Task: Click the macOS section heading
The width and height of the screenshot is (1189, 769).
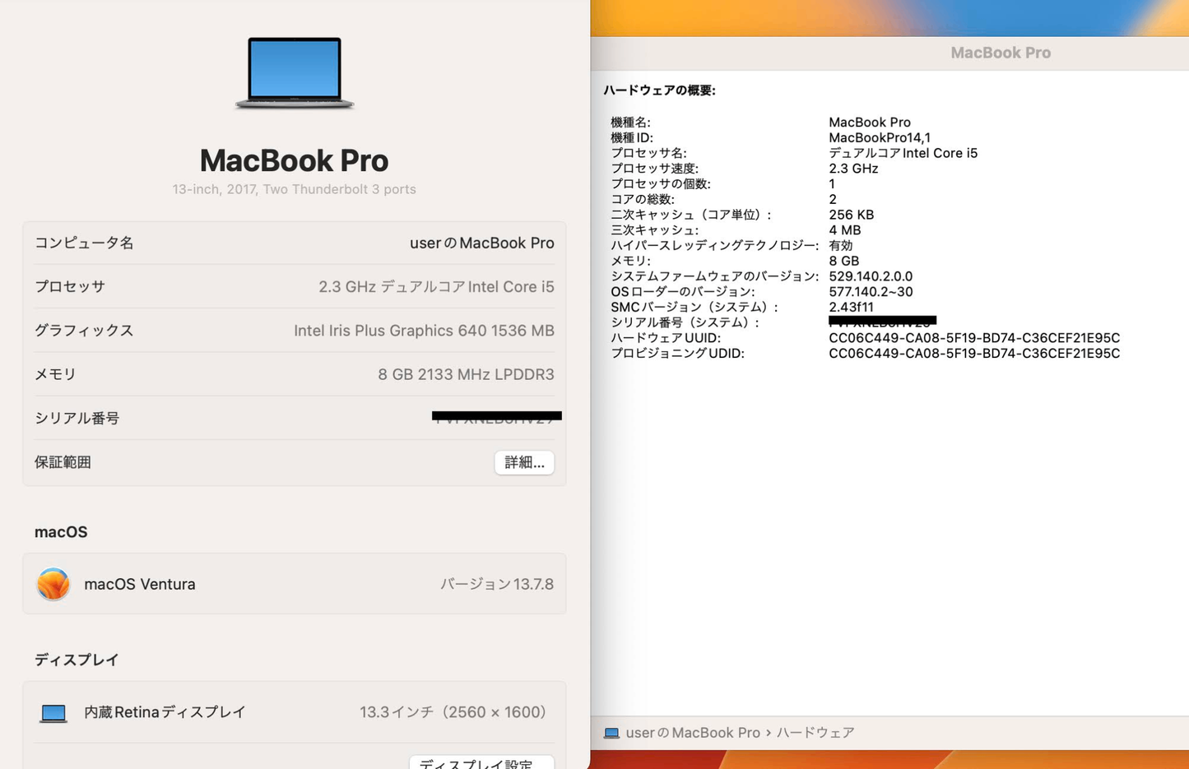Action: click(x=61, y=532)
